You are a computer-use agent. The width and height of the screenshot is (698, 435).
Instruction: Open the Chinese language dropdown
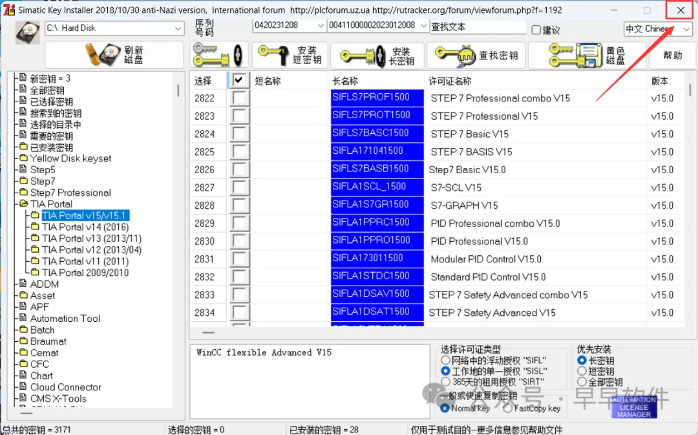click(686, 29)
